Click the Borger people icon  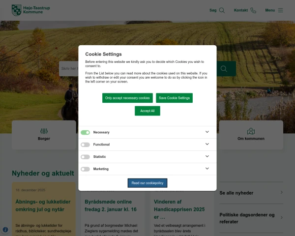click(44, 131)
